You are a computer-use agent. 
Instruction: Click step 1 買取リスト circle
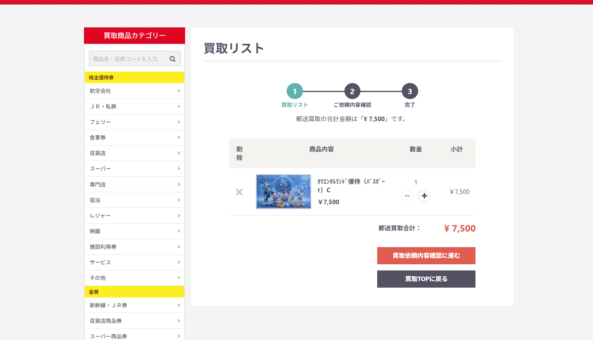point(295,91)
